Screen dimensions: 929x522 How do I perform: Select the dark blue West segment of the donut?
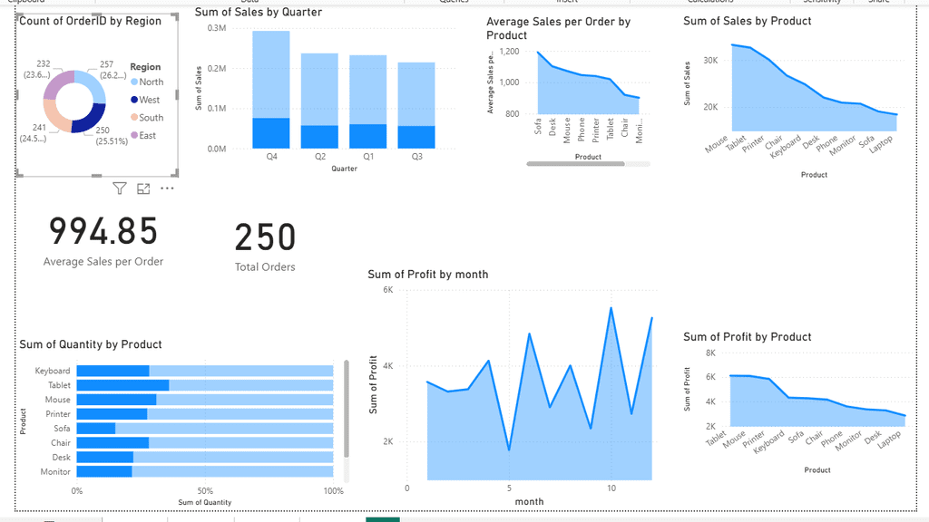tap(90, 121)
